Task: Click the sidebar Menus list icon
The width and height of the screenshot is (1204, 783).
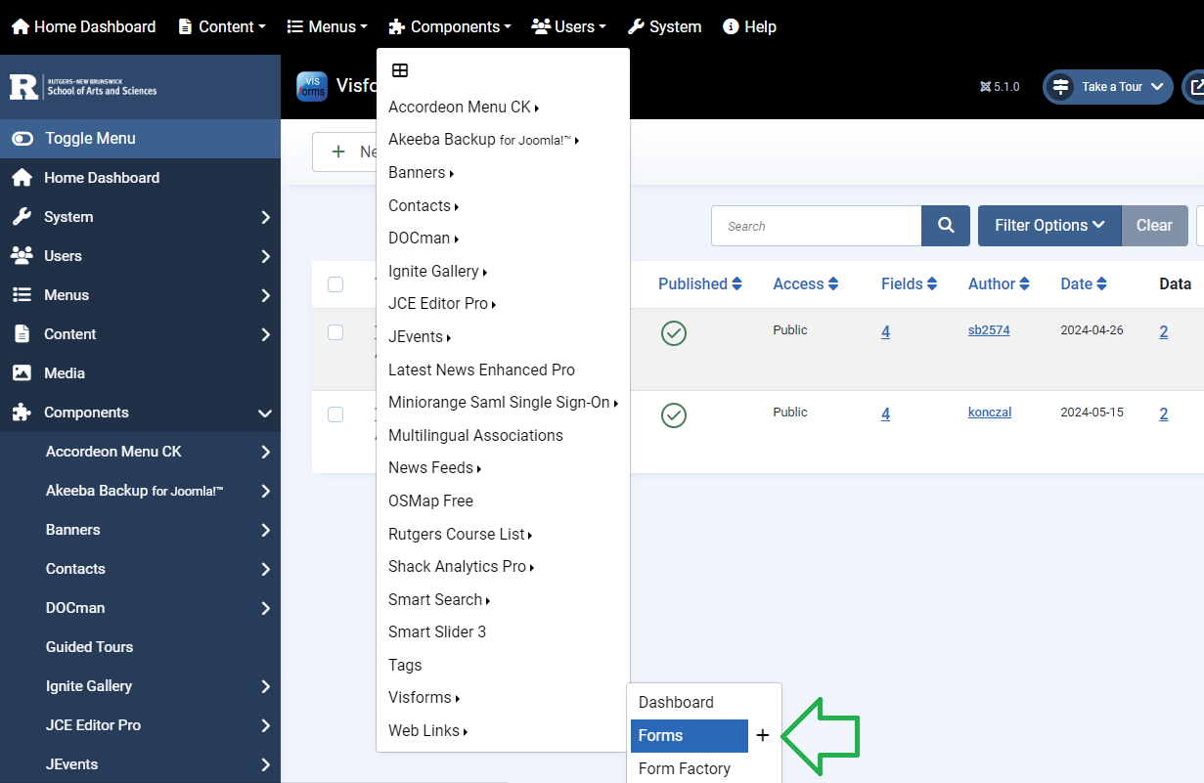Action: tap(22, 295)
